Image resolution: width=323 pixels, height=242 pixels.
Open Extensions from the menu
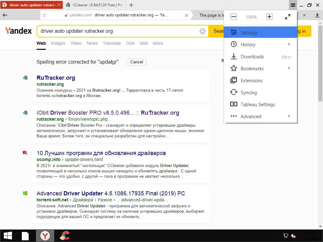click(260, 80)
